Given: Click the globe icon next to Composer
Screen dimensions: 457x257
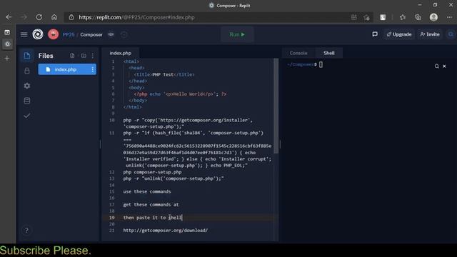Looking at the screenshot, I should [x=111, y=34].
